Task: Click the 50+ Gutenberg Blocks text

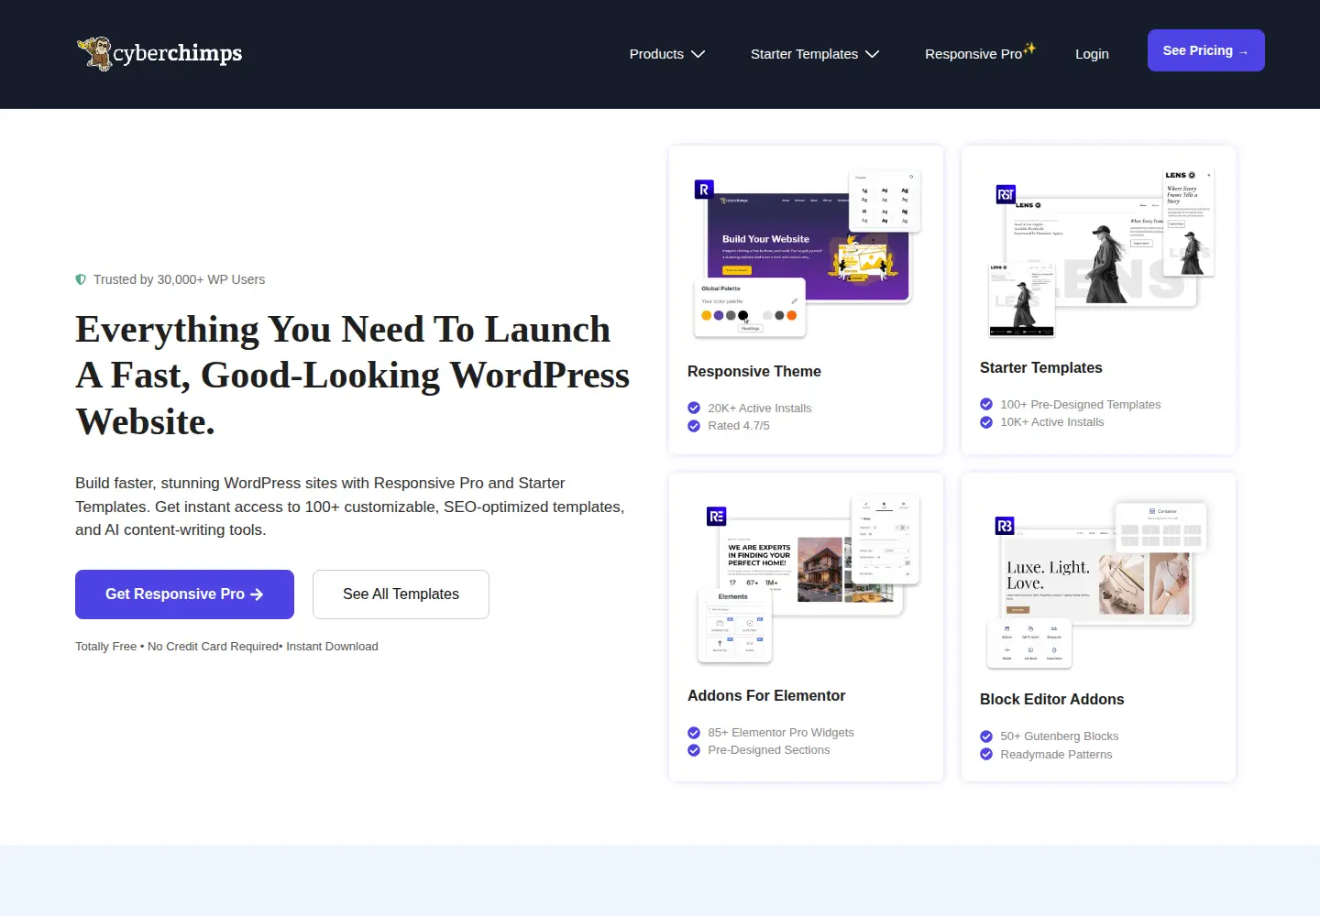Action: (x=1060, y=736)
